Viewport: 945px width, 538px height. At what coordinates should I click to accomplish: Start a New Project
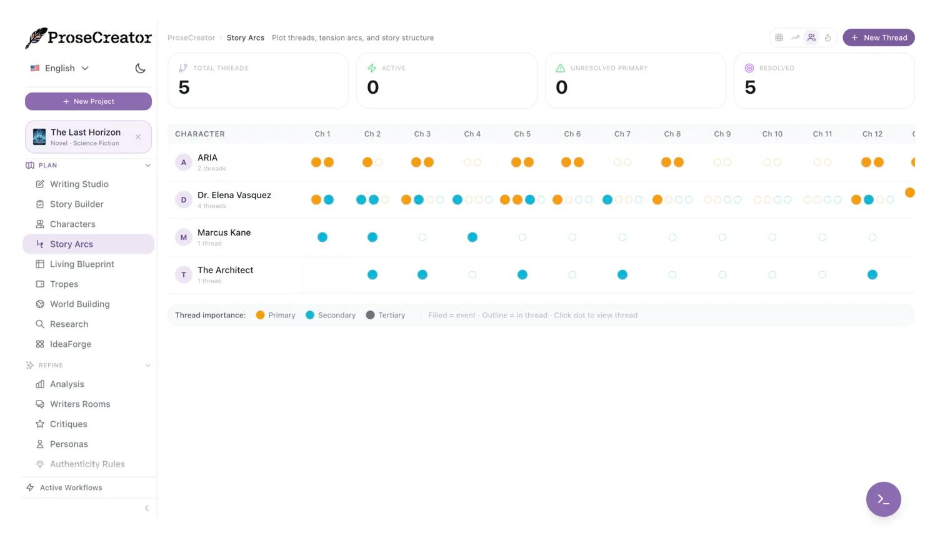tap(88, 101)
